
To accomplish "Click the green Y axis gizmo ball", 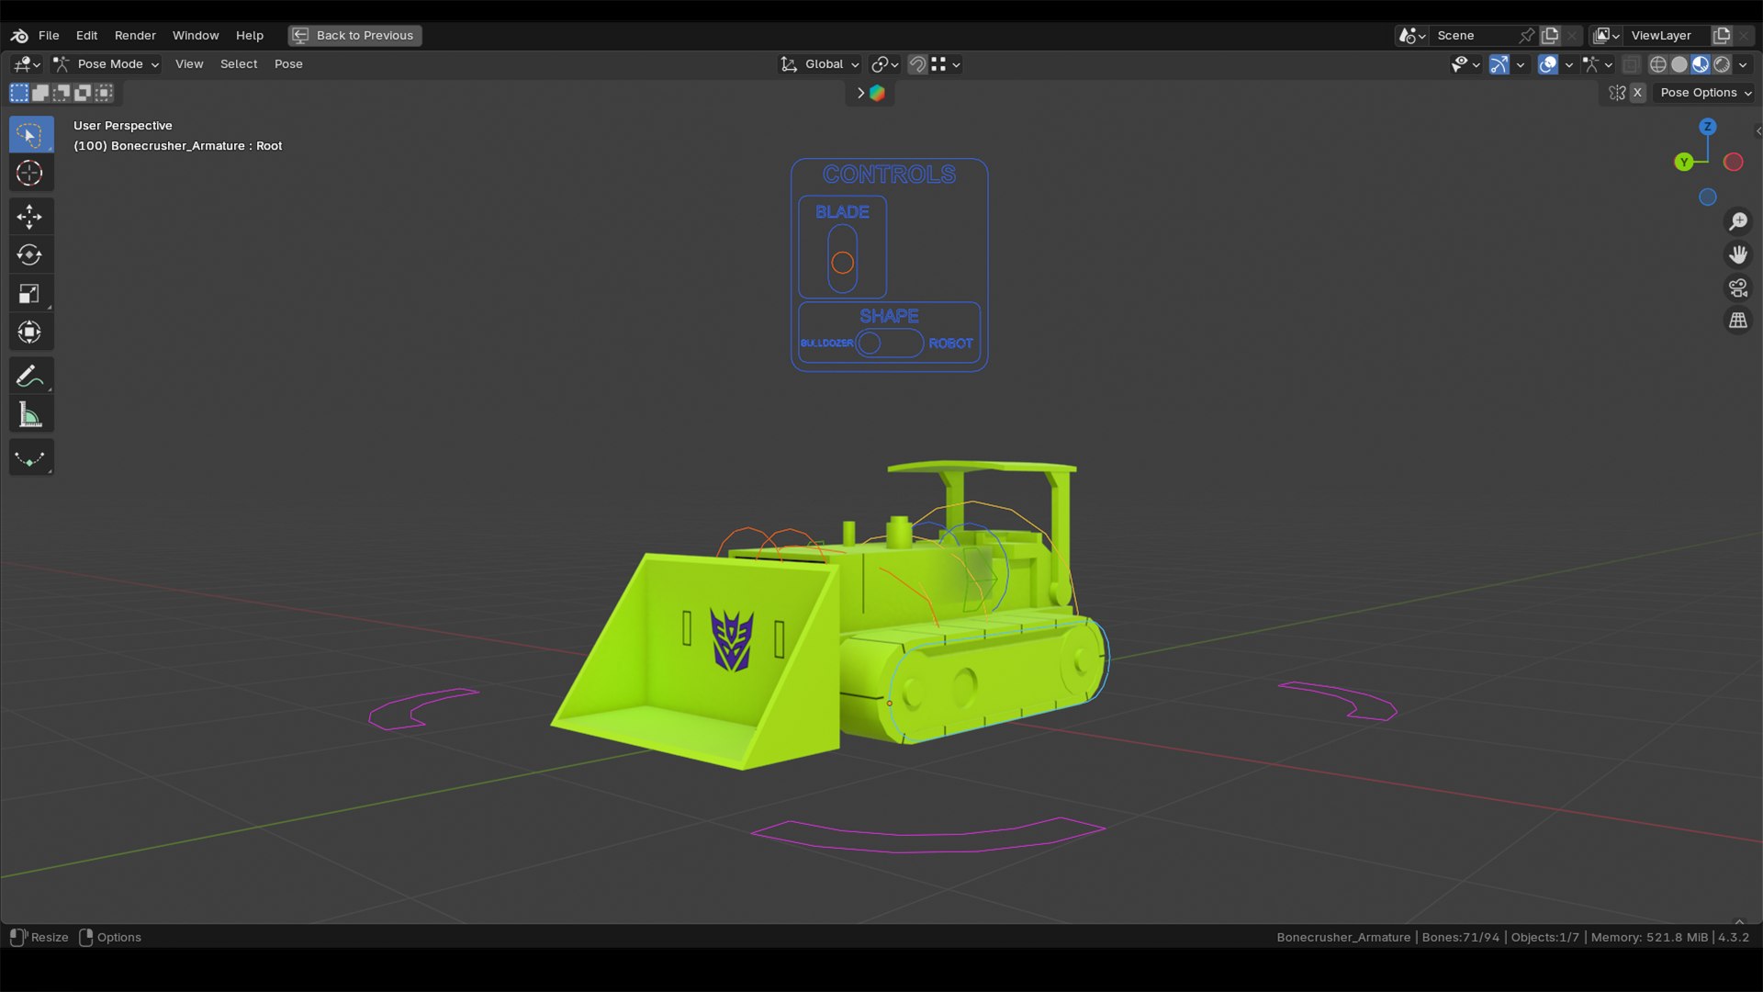I will [x=1683, y=162].
